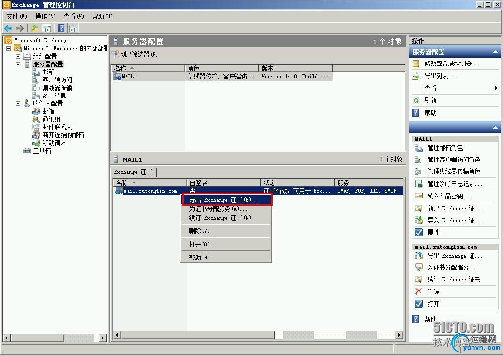This screenshot has height=356, width=503.
Task: Collapse the 服务器配置 minus box
Action: click(x=18, y=64)
